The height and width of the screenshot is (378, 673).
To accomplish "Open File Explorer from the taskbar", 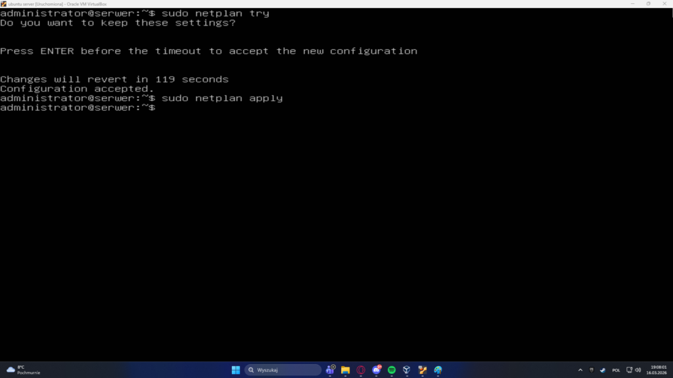I will 345,370.
